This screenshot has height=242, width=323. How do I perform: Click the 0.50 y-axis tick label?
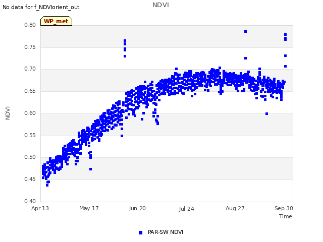[30, 157]
